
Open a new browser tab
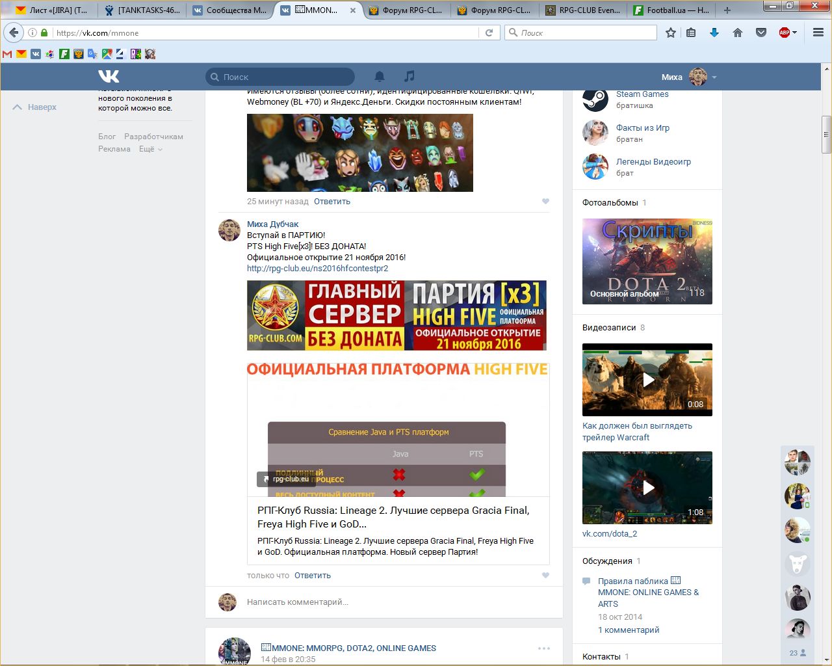(x=727, y=10)
